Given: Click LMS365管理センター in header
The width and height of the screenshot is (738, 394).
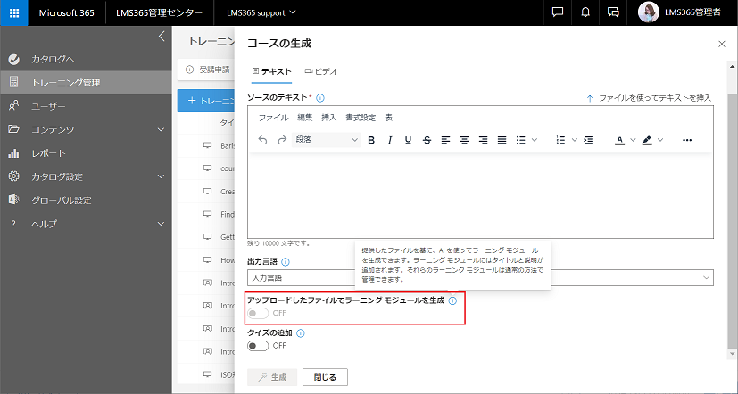Looking at the screenshot, I should tap(159, 12).
